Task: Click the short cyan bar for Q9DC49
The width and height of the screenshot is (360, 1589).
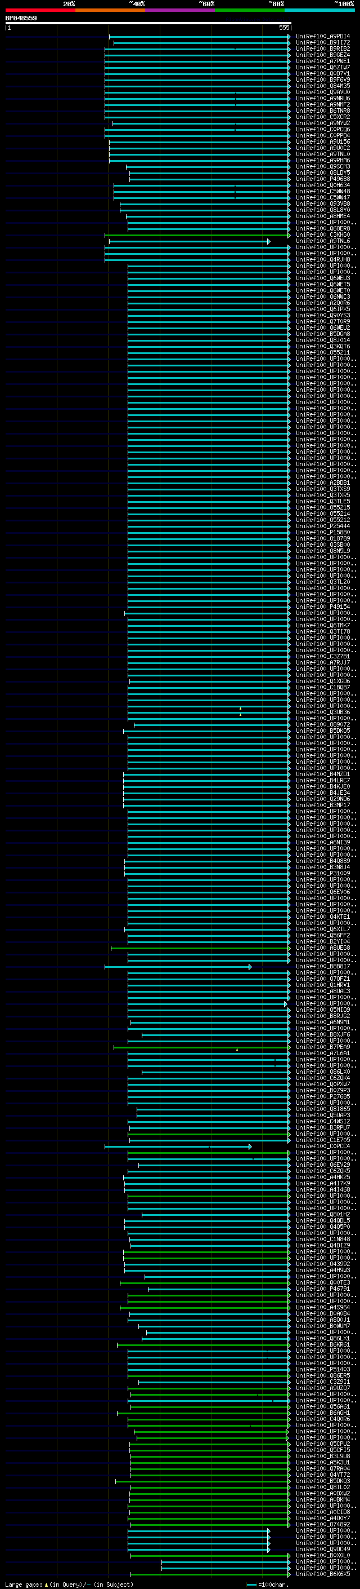Action: (x=199, y=1549)
